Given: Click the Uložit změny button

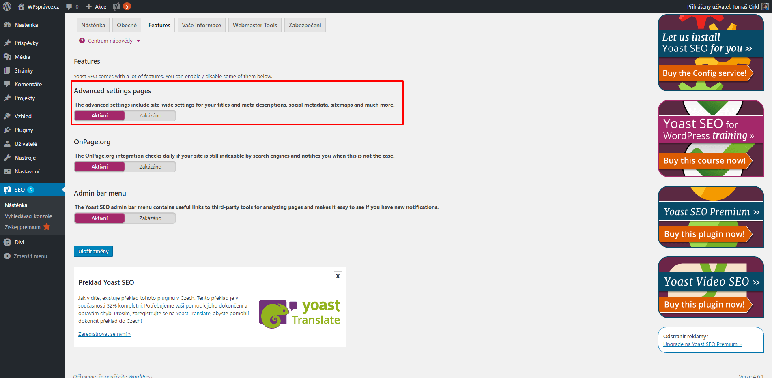Looking at the screenshot, I should tap(93, 251).
